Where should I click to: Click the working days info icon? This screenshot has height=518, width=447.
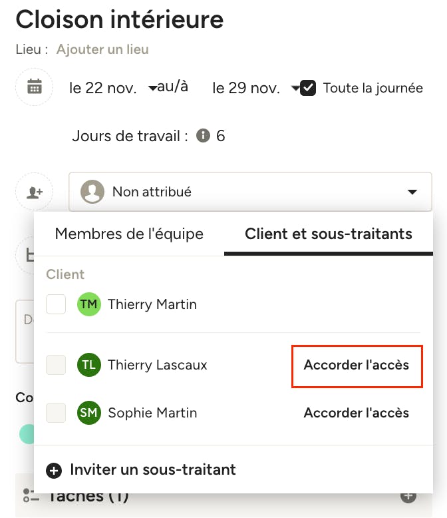point(203,135)
